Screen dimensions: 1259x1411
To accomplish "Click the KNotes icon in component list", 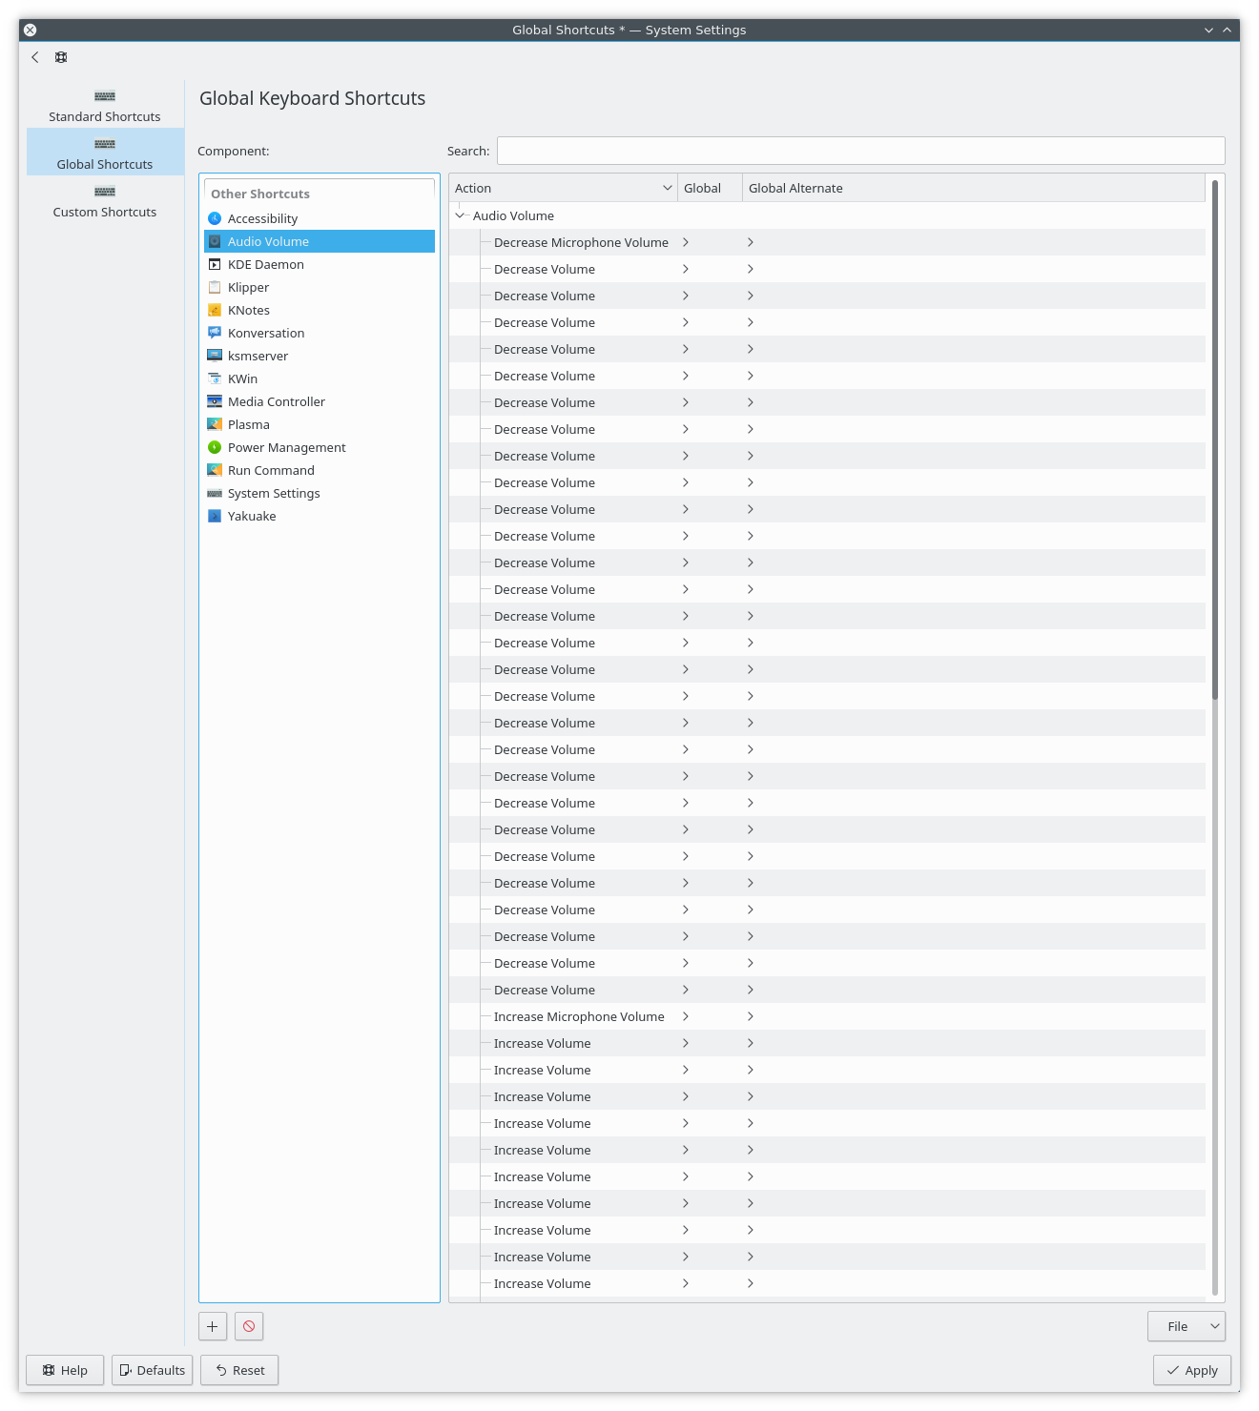I will pyautogui.click(x=215, y=310).
